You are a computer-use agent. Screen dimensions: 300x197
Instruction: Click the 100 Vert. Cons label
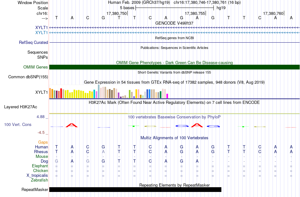[18, 124]
